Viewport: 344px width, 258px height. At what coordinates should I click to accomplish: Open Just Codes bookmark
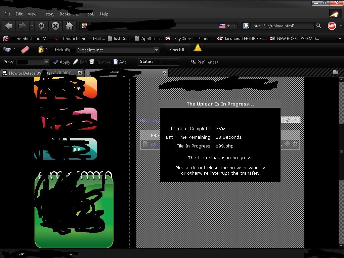coord(120,38)
